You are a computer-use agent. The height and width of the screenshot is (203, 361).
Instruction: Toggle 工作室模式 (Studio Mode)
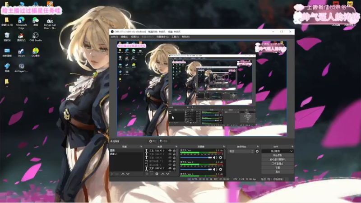coord(278,164)
